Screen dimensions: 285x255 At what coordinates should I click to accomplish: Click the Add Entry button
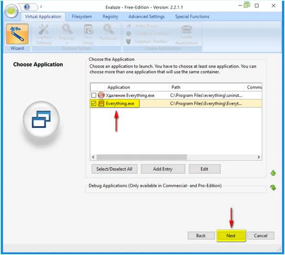pyautogui.click(x=163, y=169)
